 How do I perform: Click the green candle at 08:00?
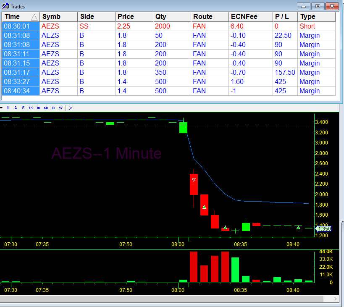(x=183, y=128)
